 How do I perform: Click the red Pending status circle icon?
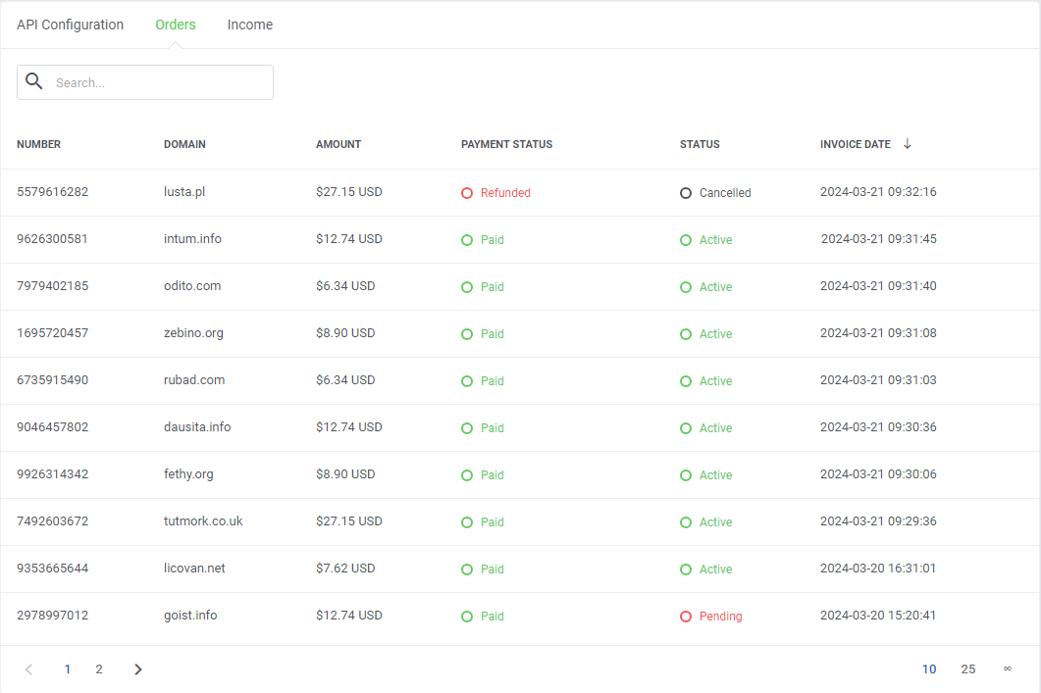click(686, 617)
